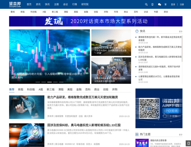Select 新三板 in sub navigation bar

55,12
